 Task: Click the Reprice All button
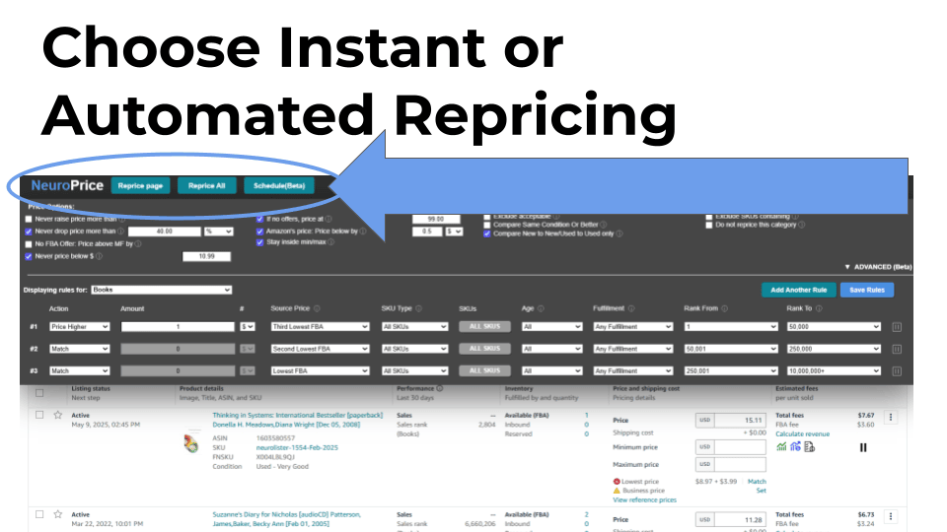[206, 186]
